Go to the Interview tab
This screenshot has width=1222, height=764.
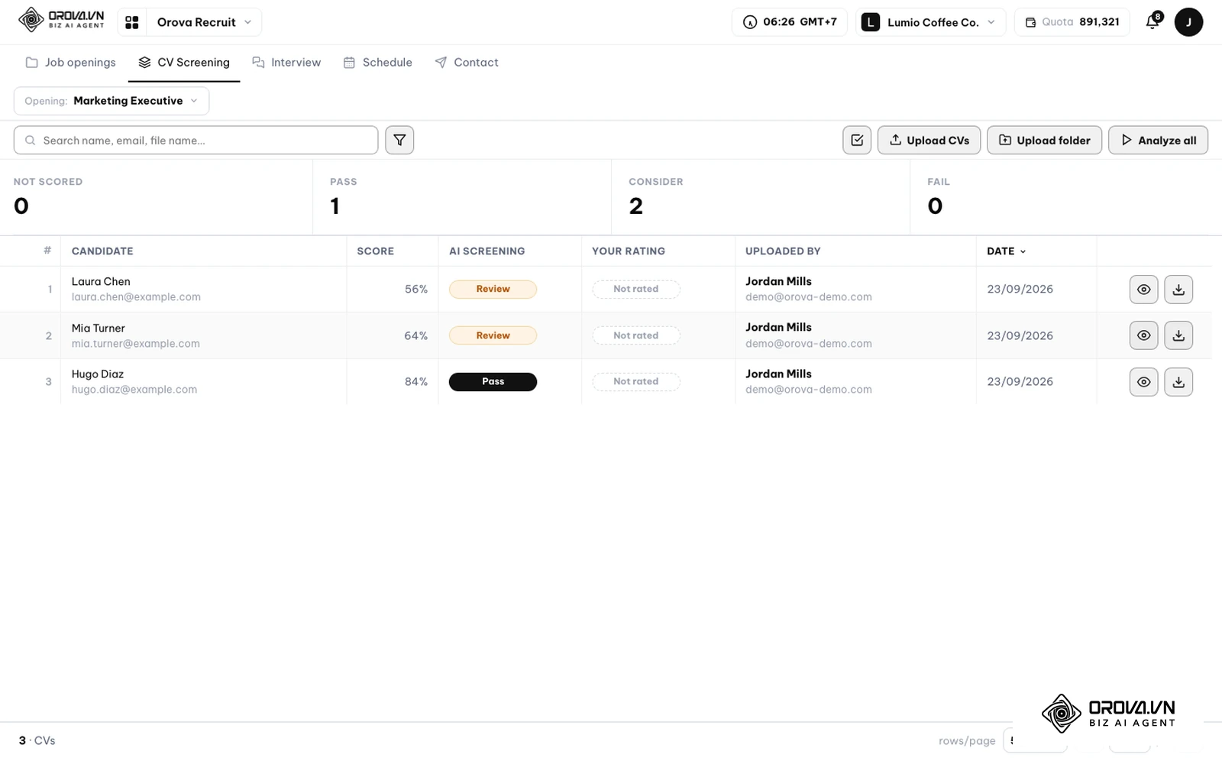(286, 63)
